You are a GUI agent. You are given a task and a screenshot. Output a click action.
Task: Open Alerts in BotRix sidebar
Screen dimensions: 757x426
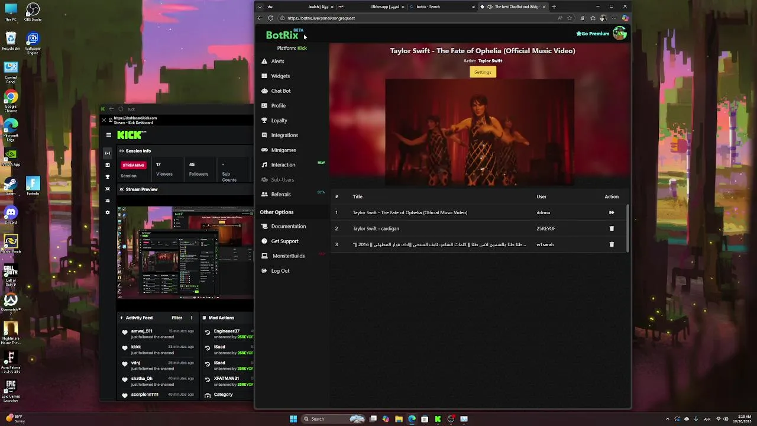(277, 61)
